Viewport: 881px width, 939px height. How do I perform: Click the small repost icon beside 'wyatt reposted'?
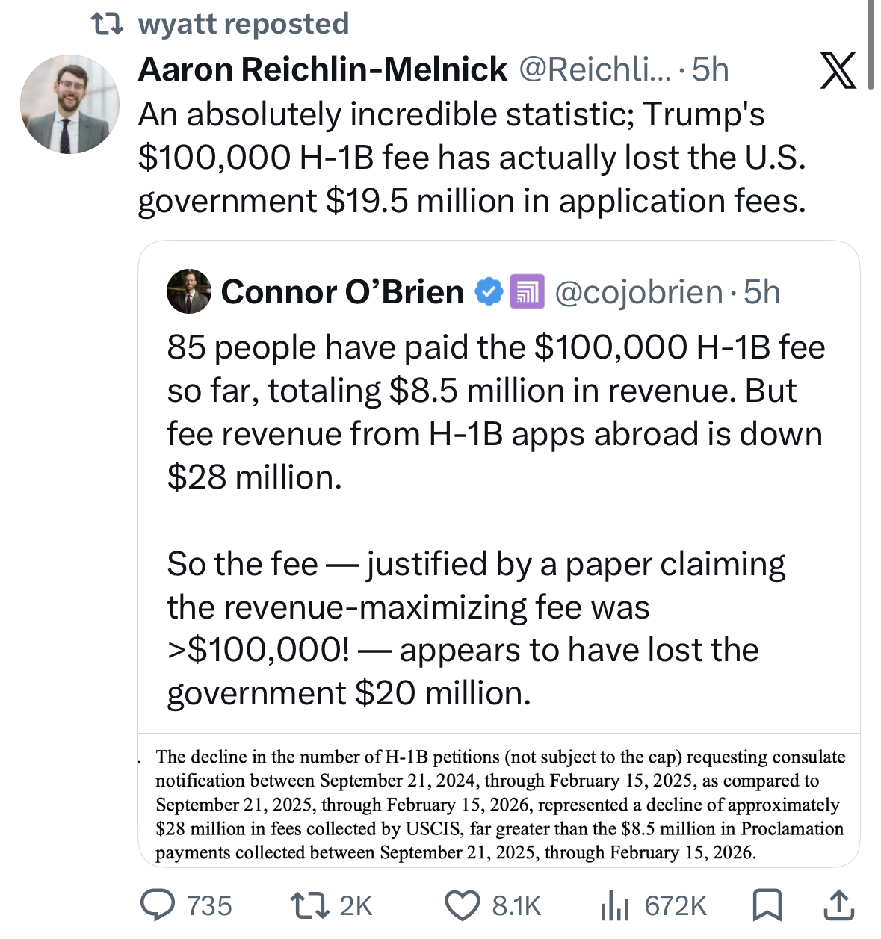point(106,24)
